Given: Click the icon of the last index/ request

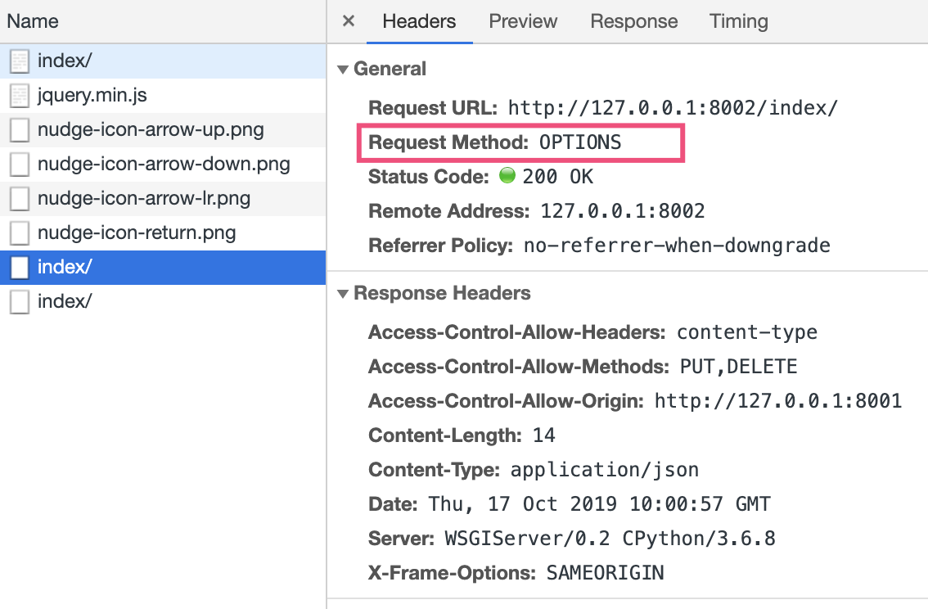Looking at the screenshot, I should [20, 302].
